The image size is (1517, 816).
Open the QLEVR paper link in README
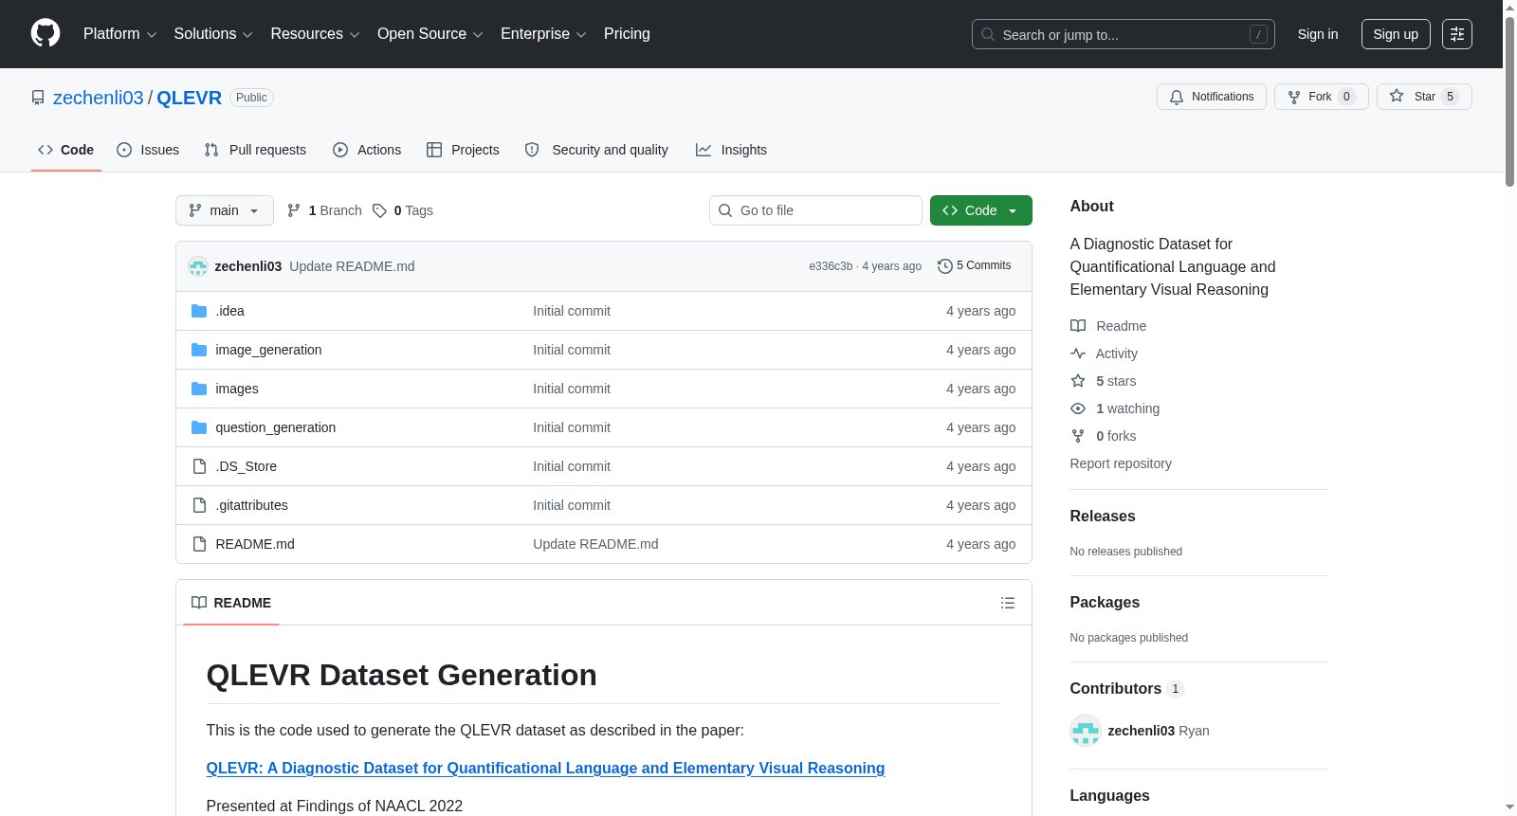pos(545,769)
